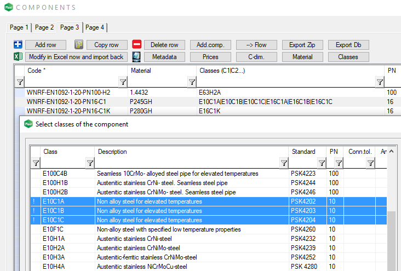Select class row E10F1C
Viewport: 401px width, 271px height.
[x=164, y=229]
